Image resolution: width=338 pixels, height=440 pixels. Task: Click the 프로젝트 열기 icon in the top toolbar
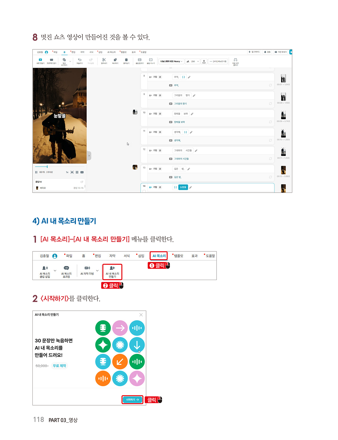[51, 60]
